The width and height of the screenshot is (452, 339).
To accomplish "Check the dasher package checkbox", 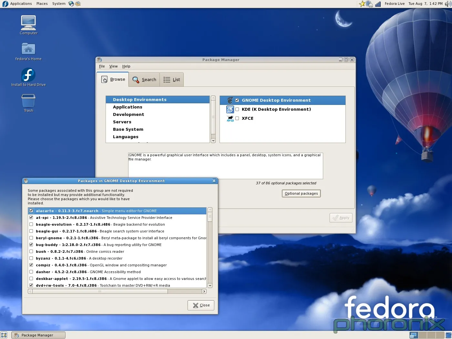I will point(31,272).
